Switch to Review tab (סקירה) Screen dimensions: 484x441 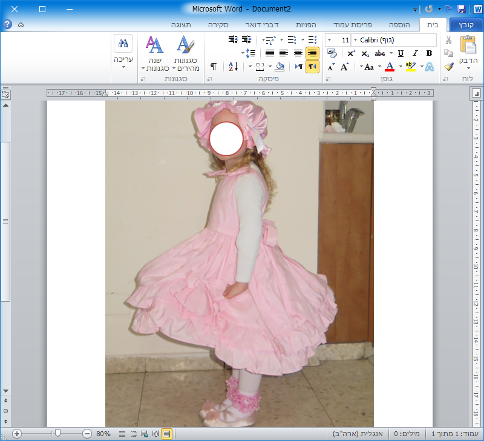coord(218,25)
